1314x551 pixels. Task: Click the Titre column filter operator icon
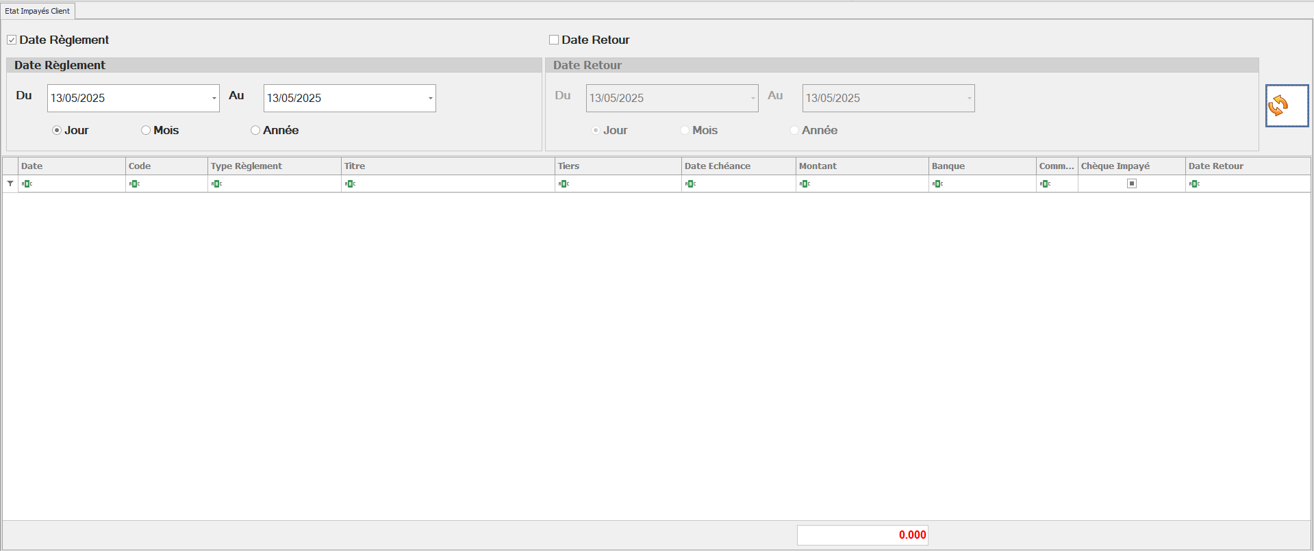click(x=351, y=183)
